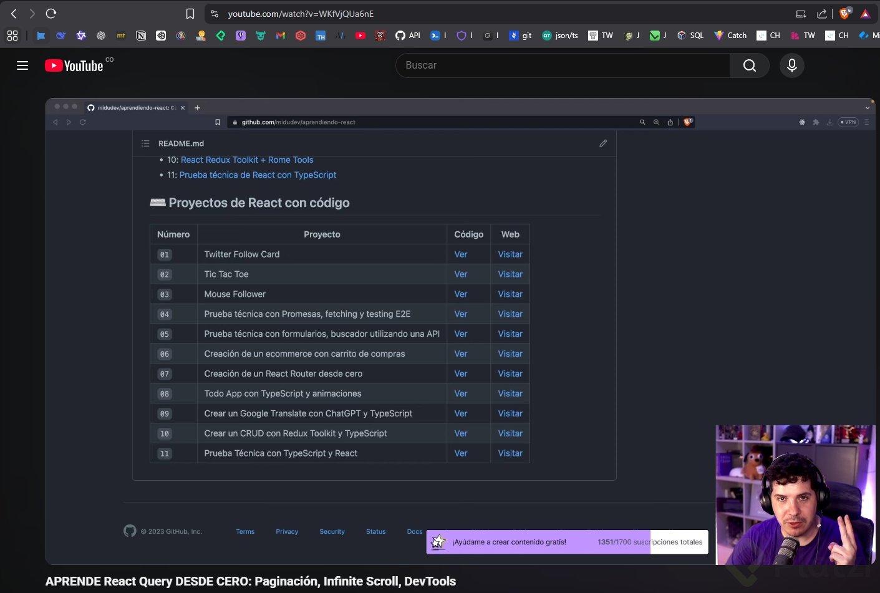880x593 pixels.
Task: Start voice search with the microphone
Action: pyautogui.click(x=792, y=65)
